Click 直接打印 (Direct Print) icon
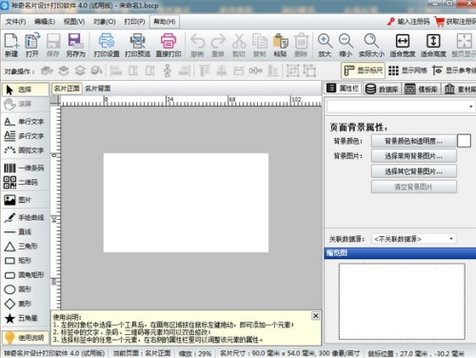Screen dimensions: 476x358 (x=169, y=45)
